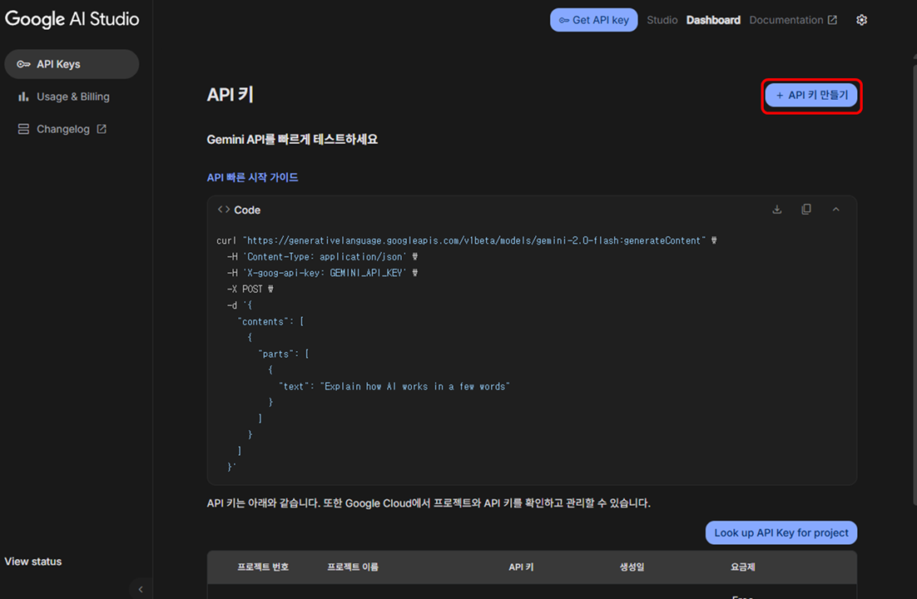Click the View status link
917x599 pixels.
(x=33, y=561)
